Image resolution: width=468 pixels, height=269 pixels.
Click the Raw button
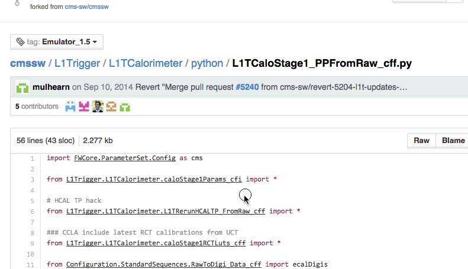tap(421, 141)
